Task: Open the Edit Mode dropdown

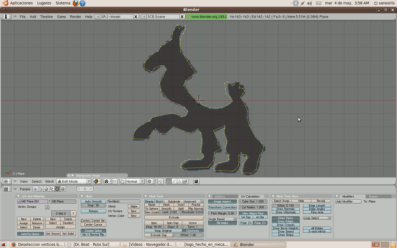Action: coord(74,181)
